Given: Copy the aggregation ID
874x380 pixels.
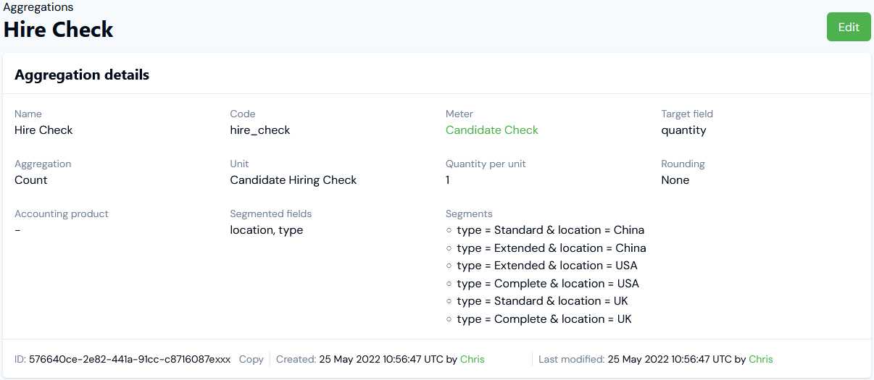Looking at the screenshot, I should 251,359.
